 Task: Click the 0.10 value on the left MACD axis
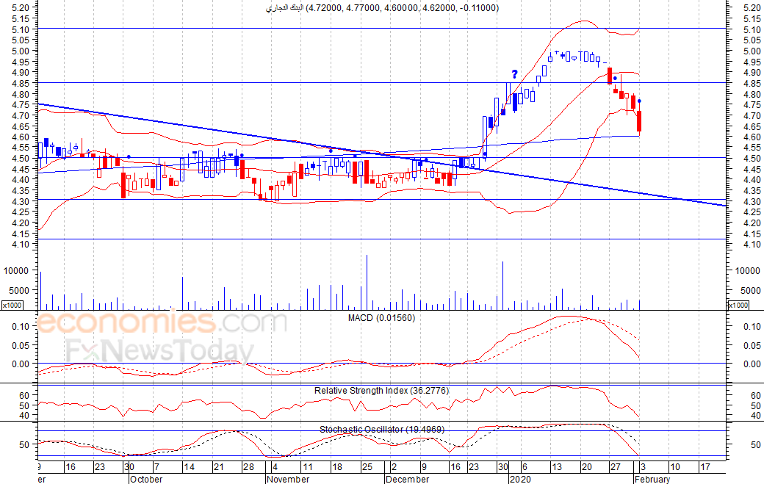pos(21,326)
